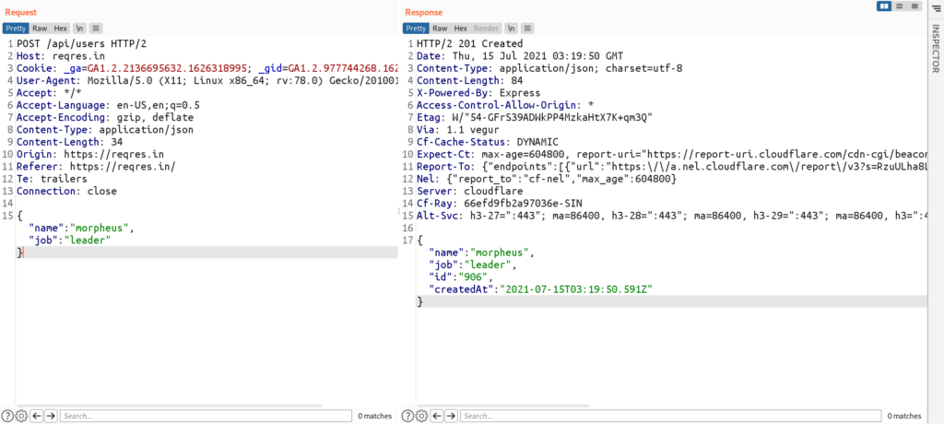Click the 'Accept: */*' header line
Screen dimensions: 944x424
coord(49,93)
